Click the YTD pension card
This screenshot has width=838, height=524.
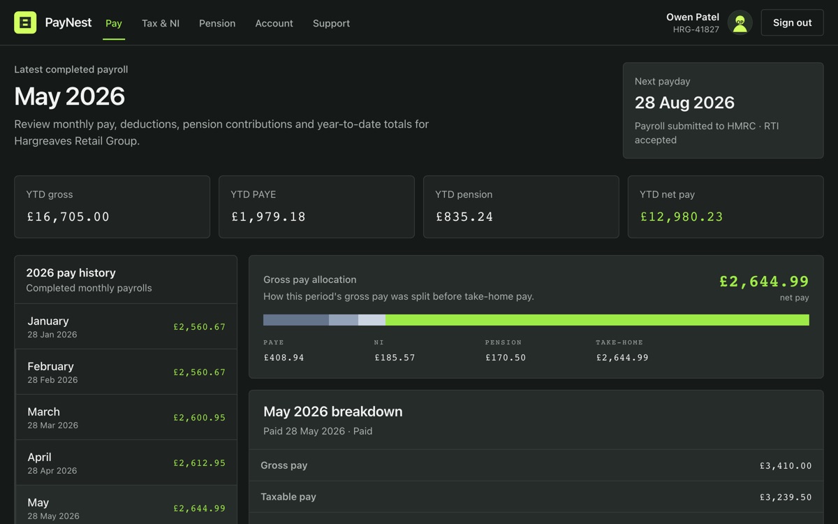[521, 207]
